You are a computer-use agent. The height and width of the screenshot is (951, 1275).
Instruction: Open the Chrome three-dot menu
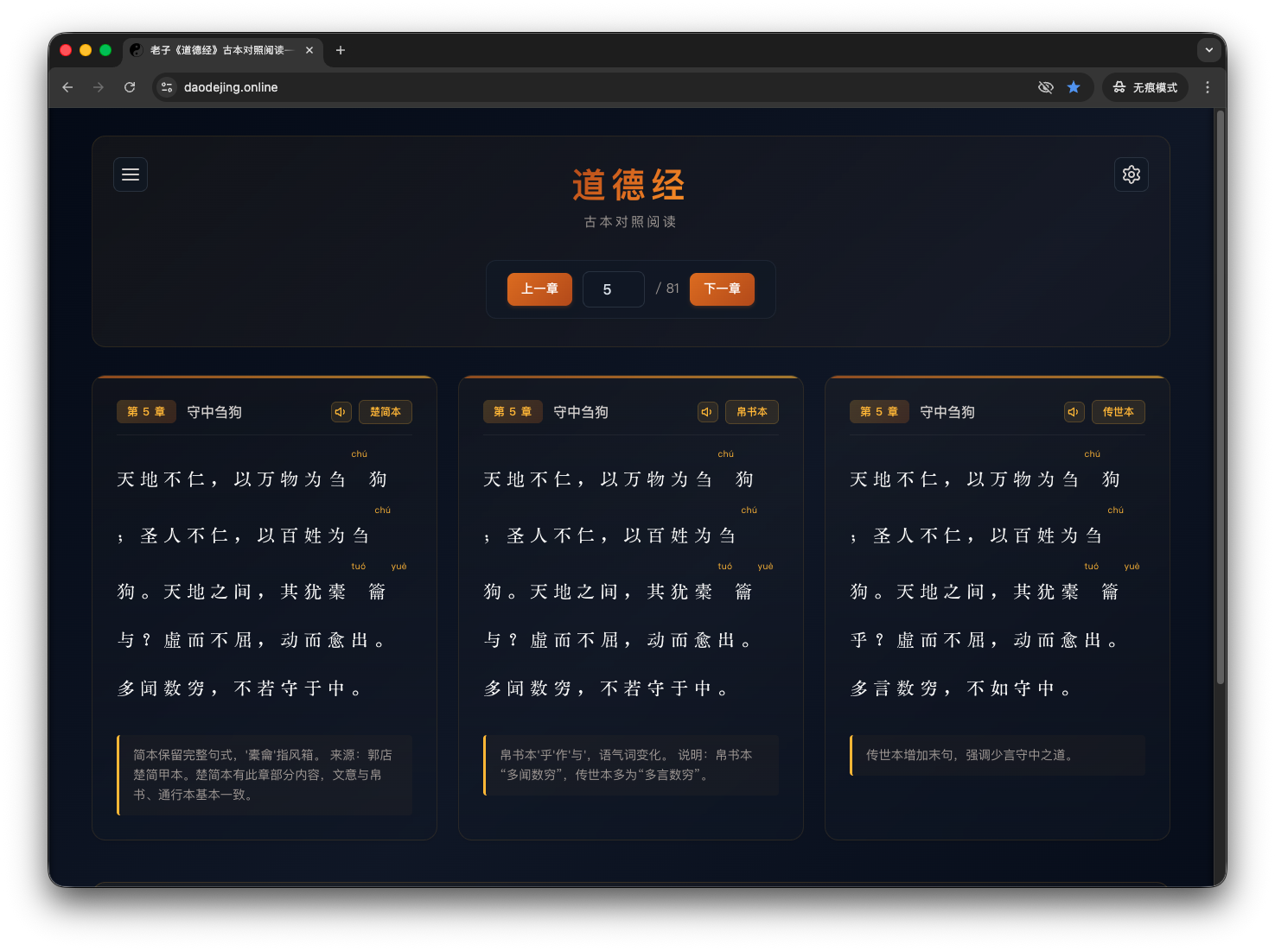1208,87
